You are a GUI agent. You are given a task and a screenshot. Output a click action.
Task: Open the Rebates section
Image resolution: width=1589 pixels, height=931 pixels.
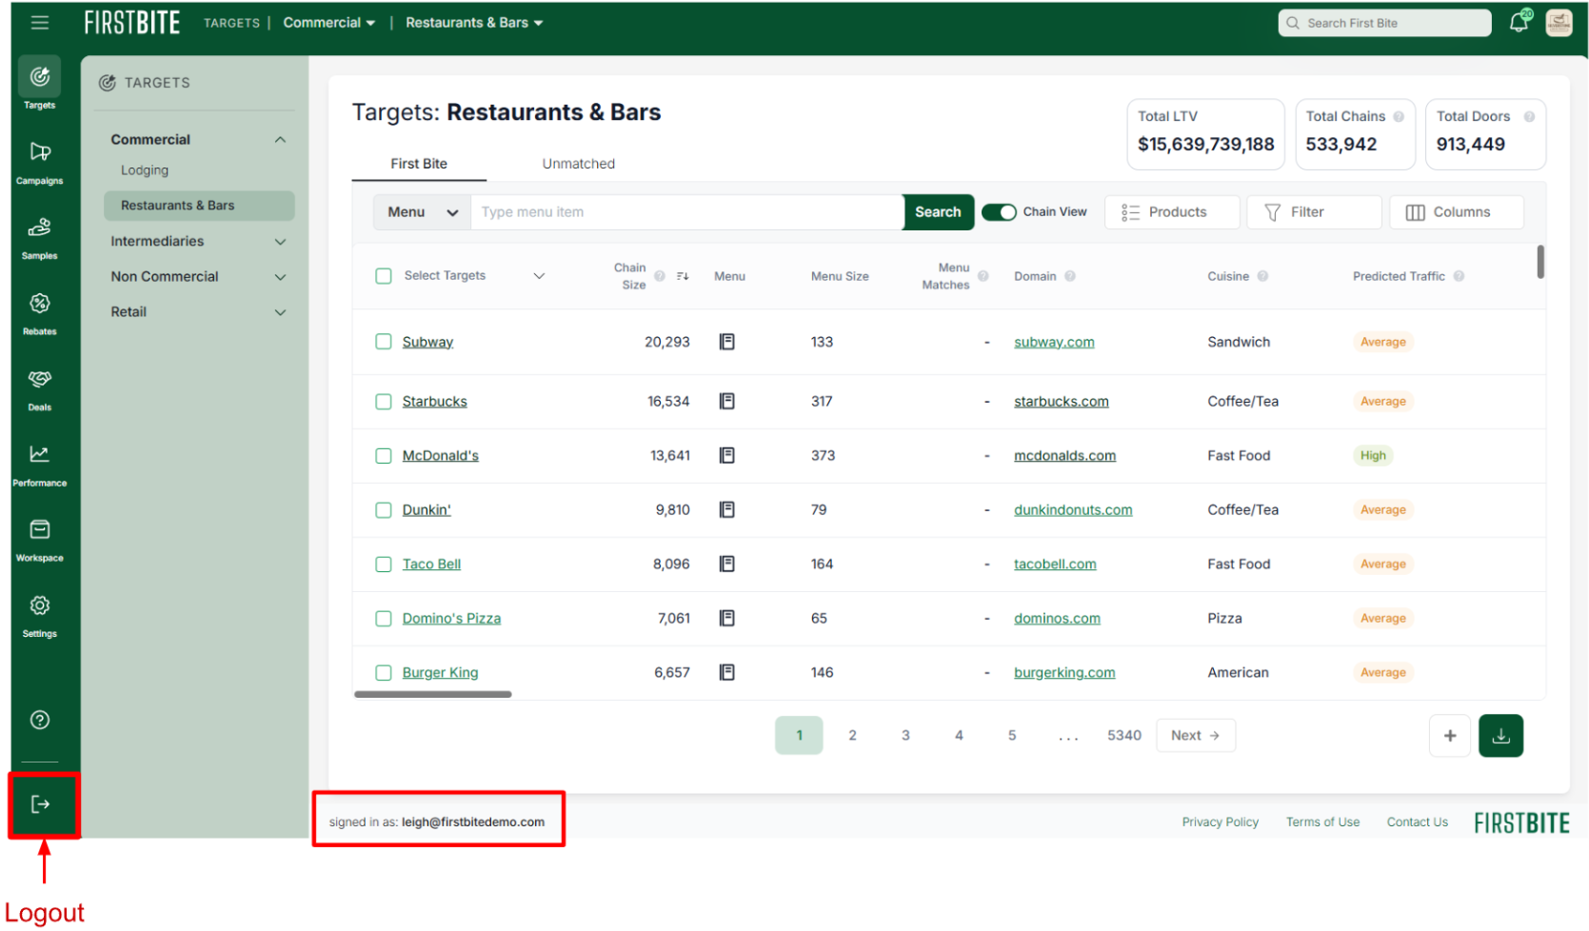(39, 312)
